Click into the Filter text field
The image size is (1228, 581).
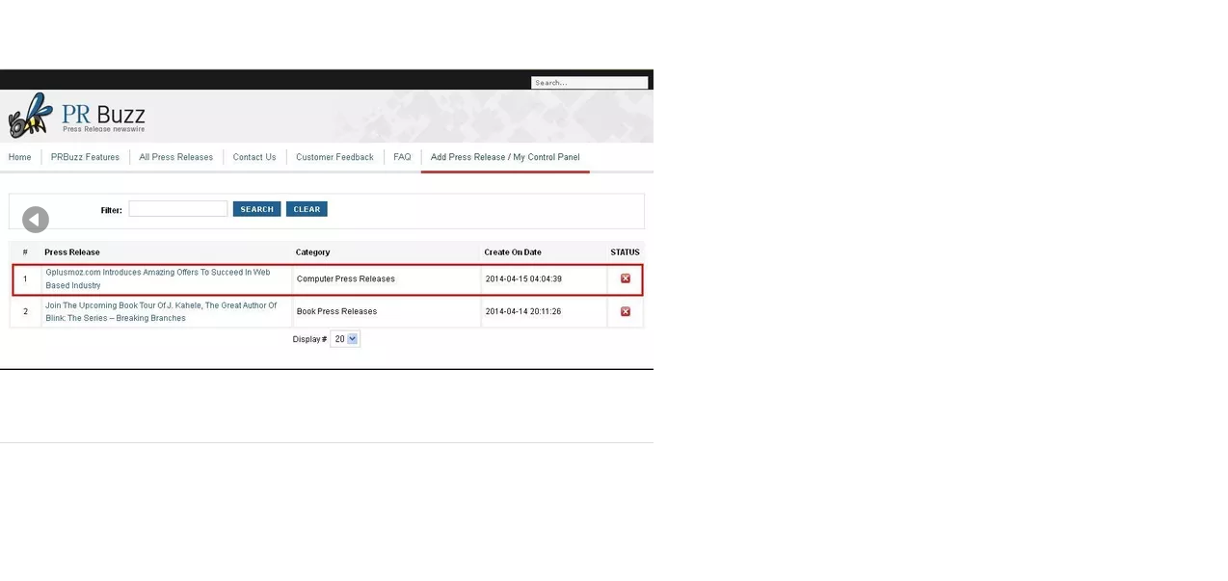click(178, 209)
